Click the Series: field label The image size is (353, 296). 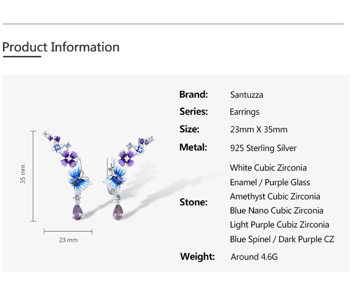click(194, 112)
